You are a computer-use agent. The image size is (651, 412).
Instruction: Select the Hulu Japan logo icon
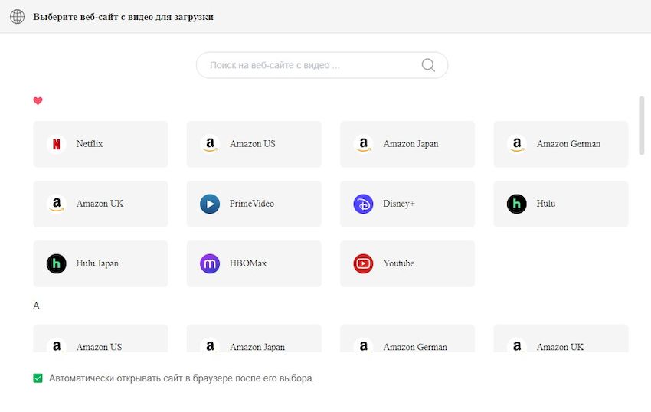(56, 263)
